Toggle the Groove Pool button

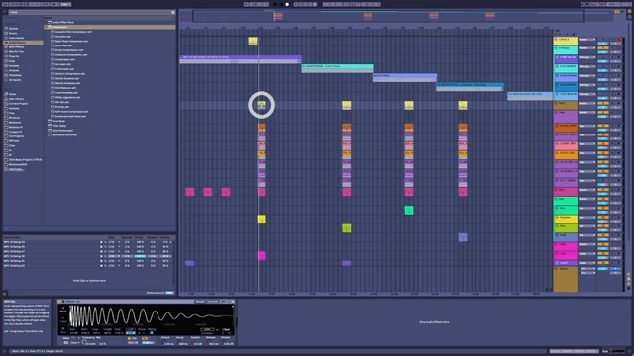tap(5, 294)
